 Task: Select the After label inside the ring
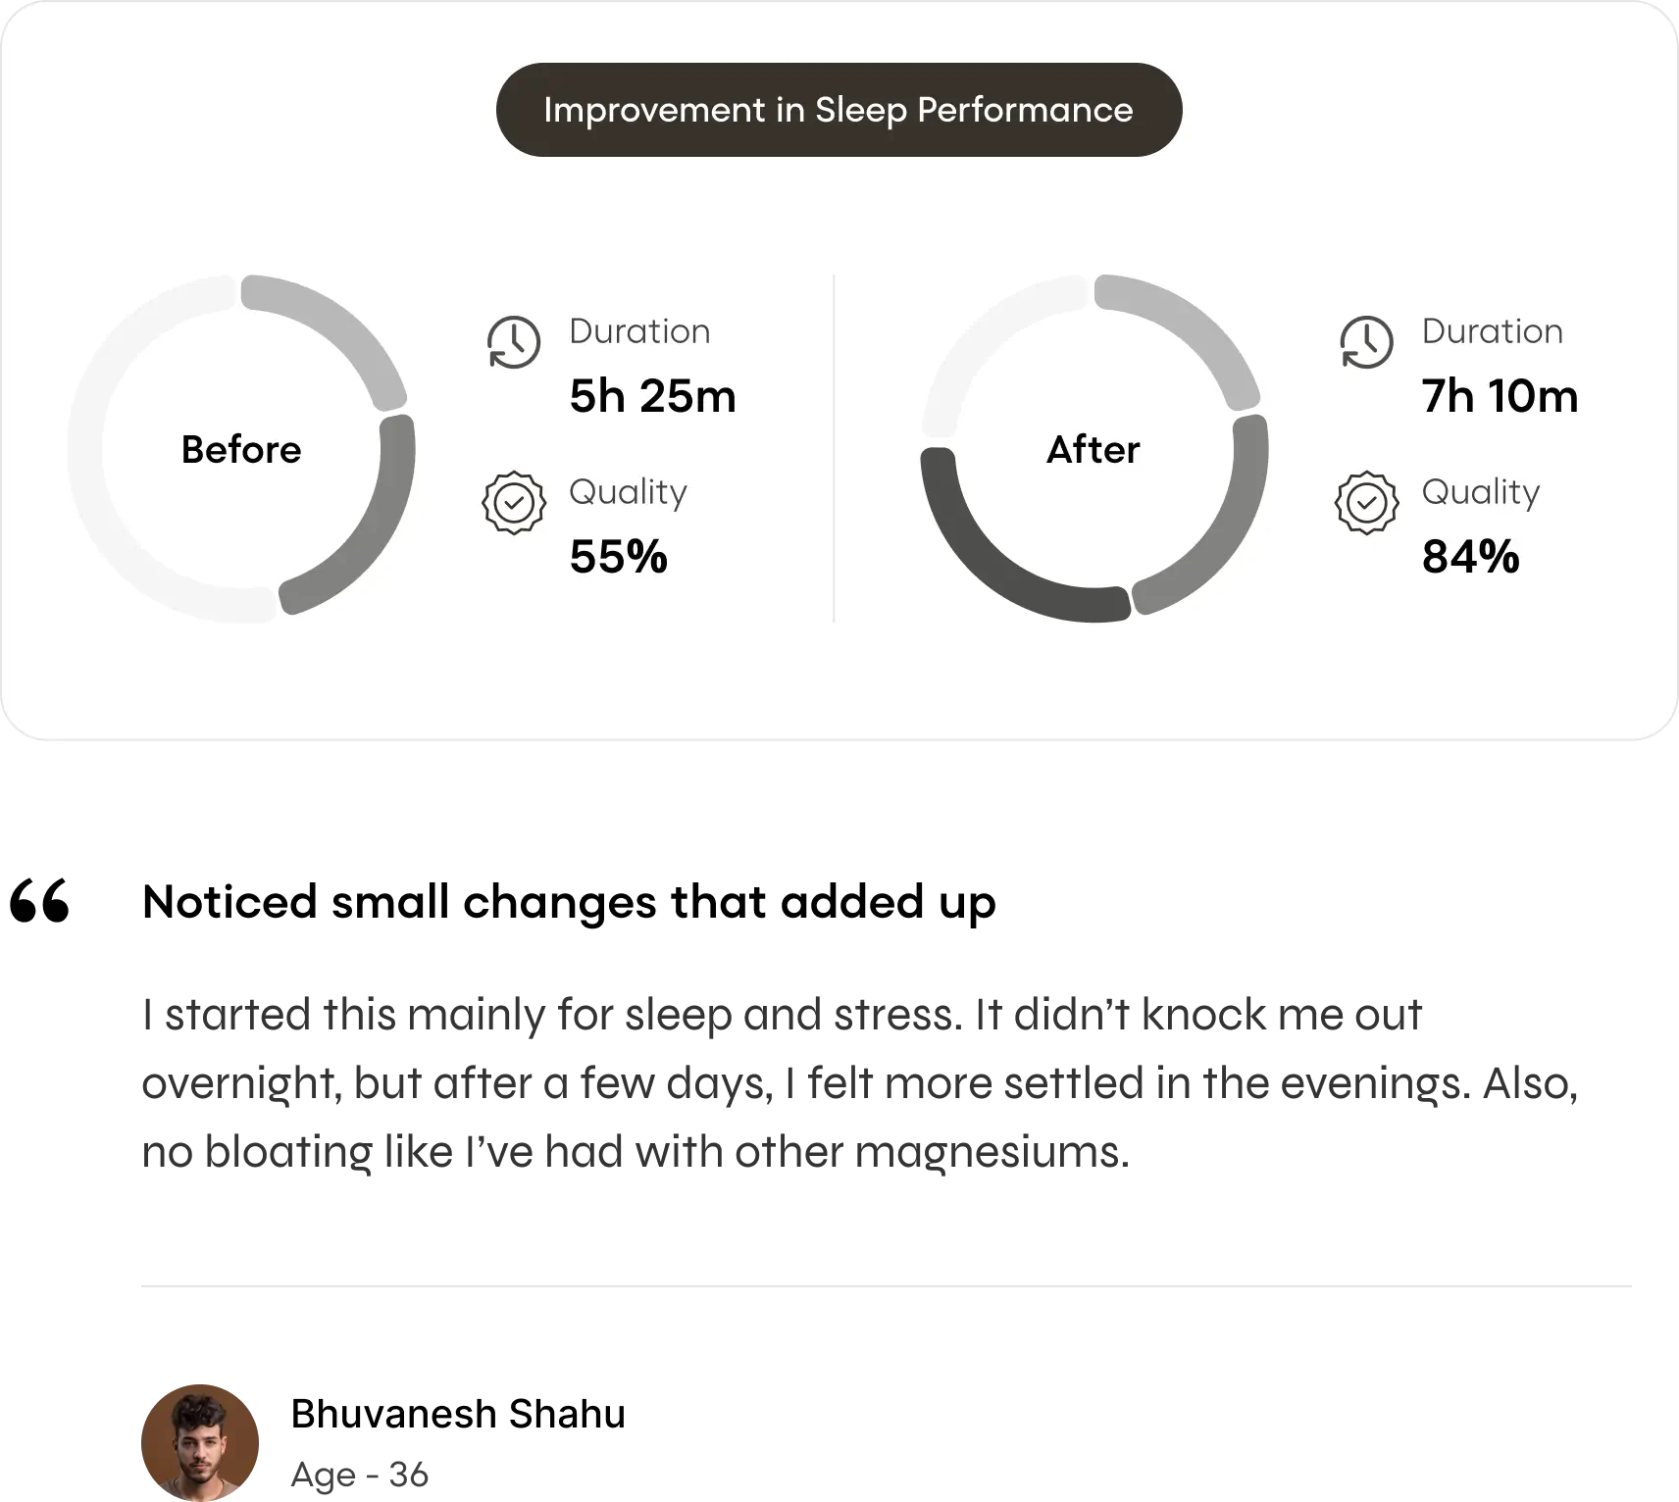[x=1094, y=450]
